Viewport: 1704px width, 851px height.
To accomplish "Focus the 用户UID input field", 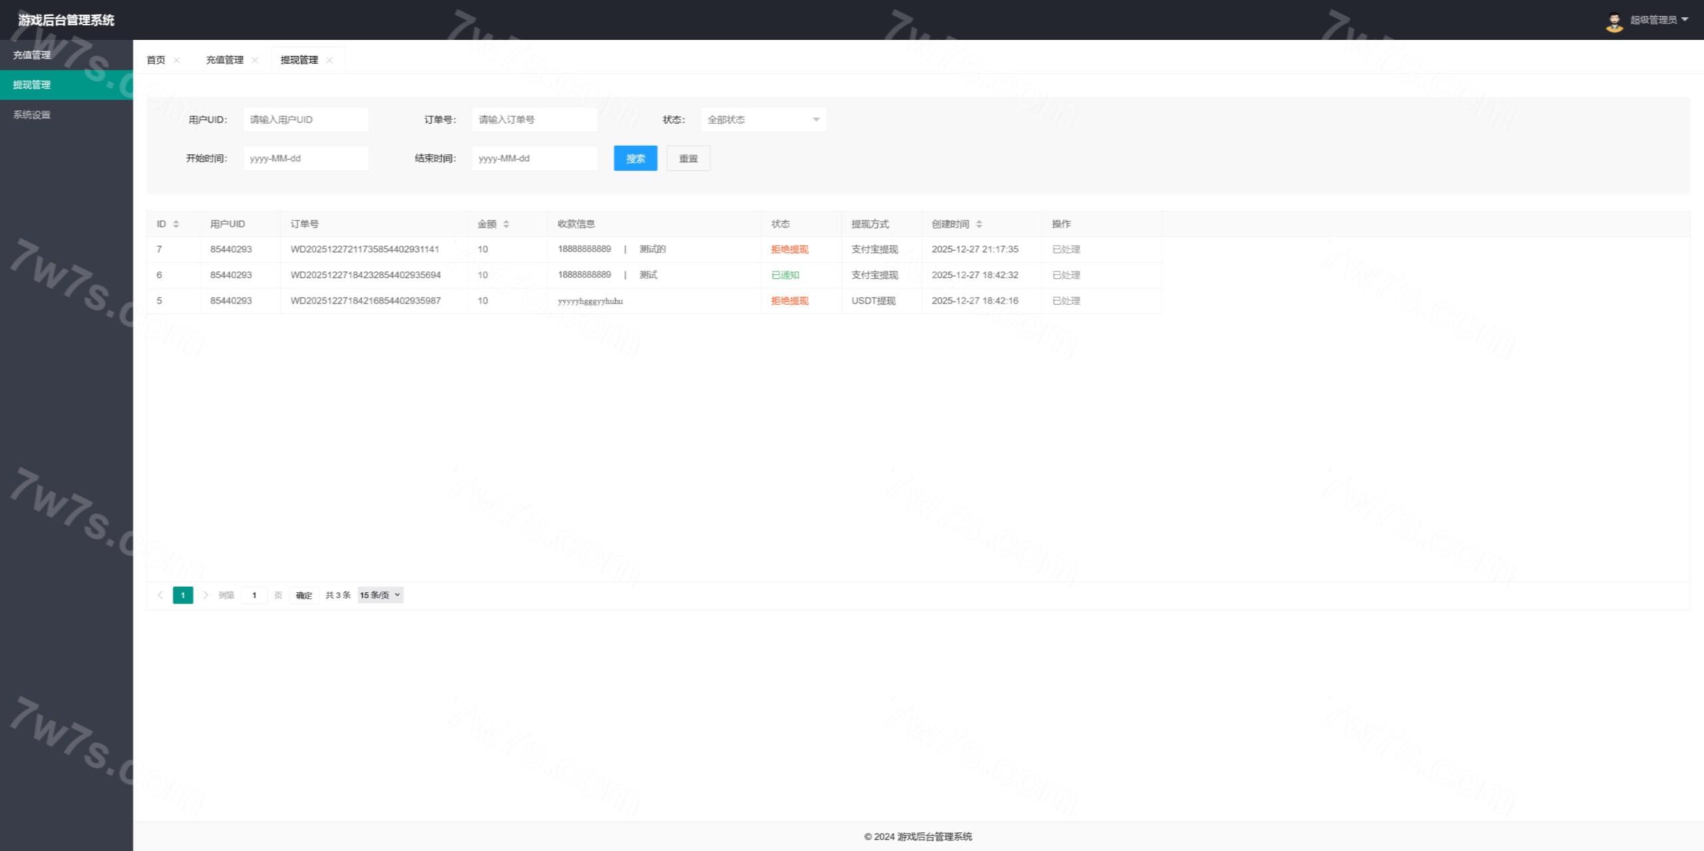I will click(306, 120).
